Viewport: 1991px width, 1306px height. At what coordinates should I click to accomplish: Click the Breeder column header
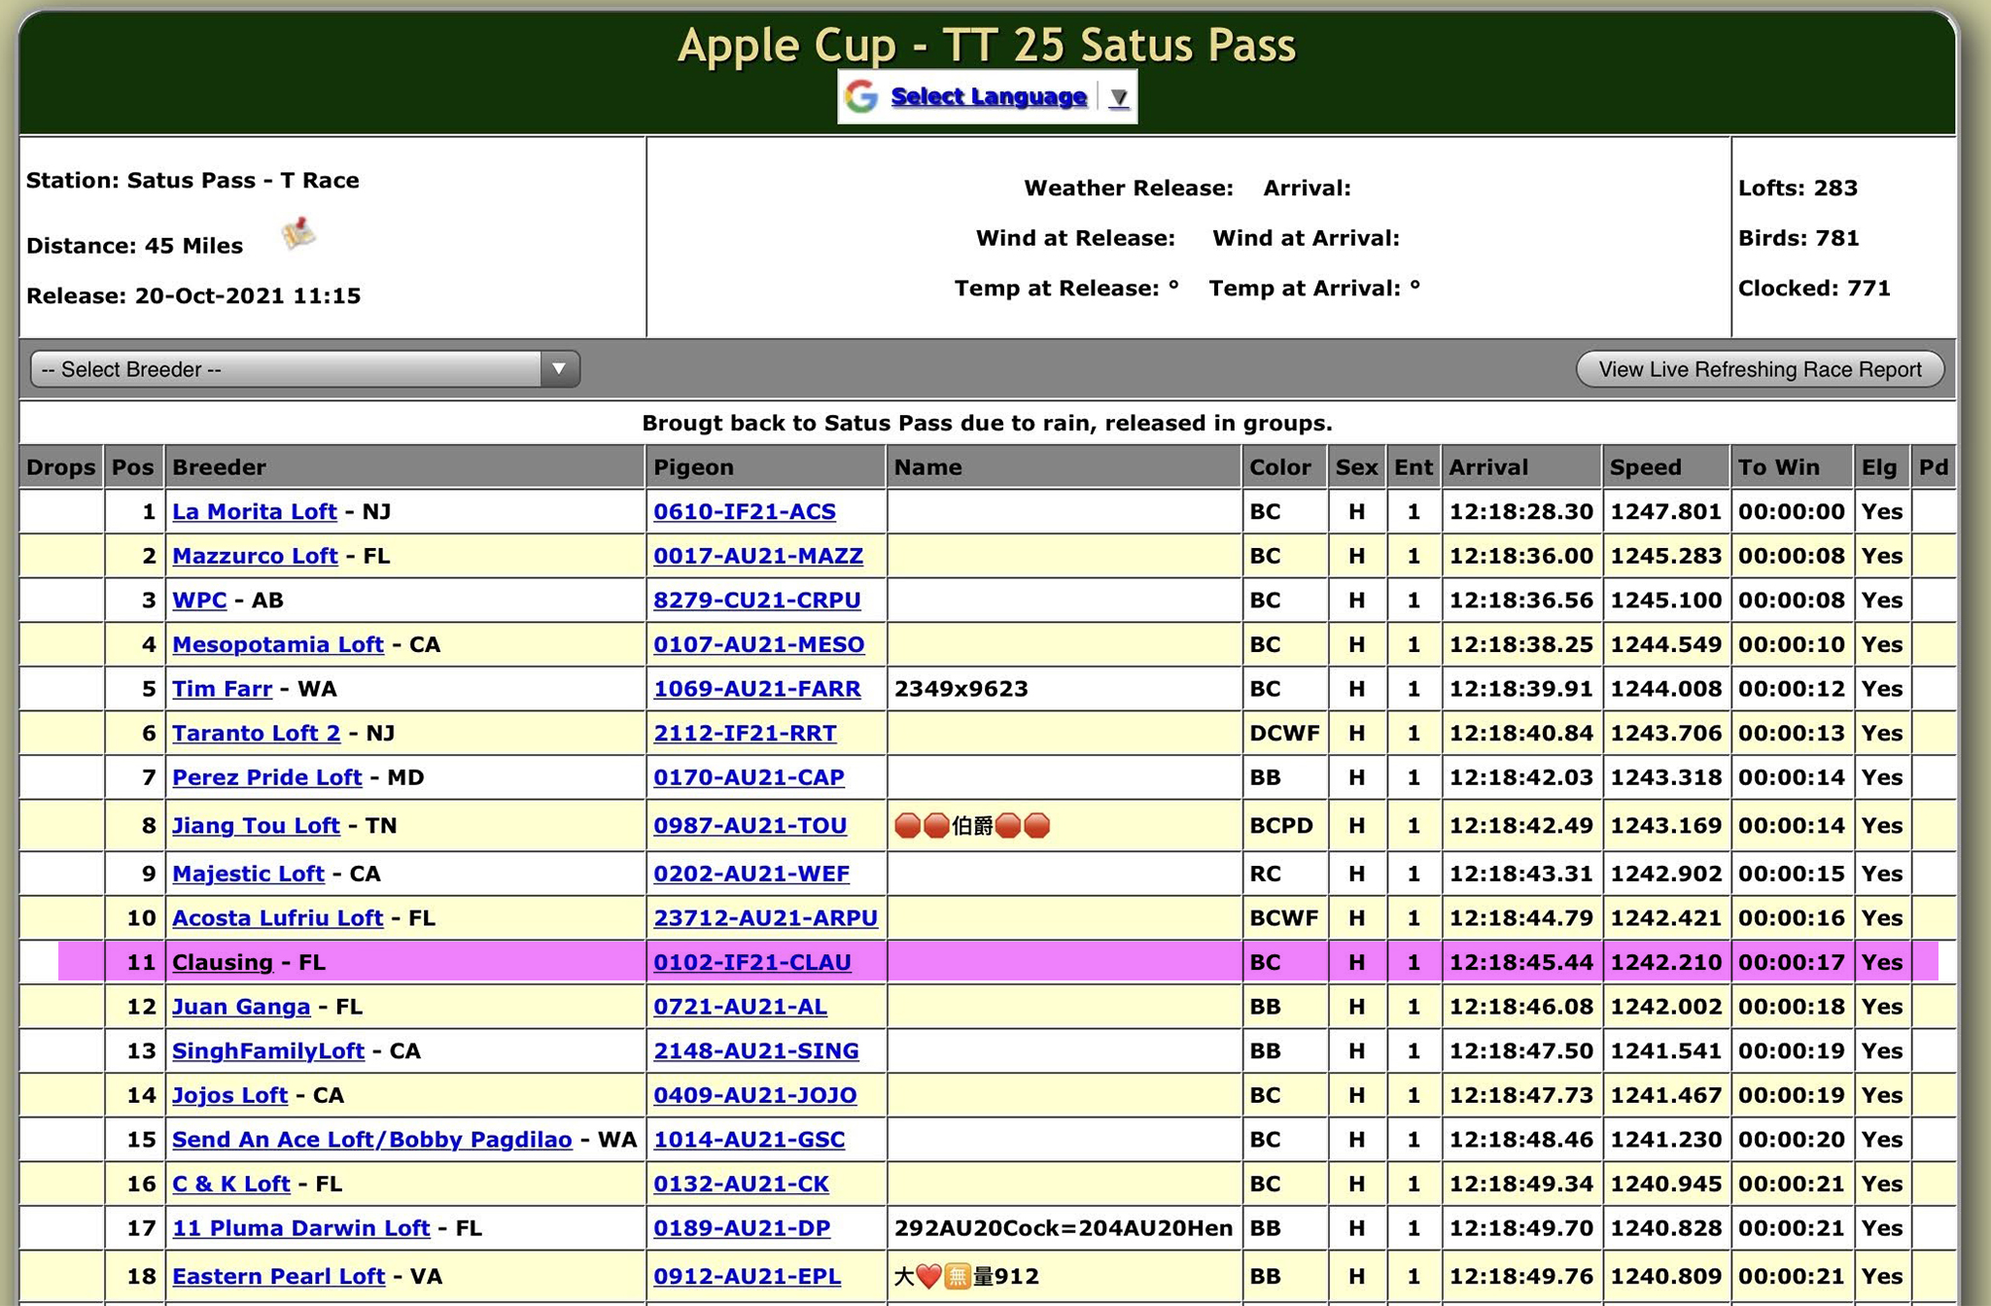(219, 467)
